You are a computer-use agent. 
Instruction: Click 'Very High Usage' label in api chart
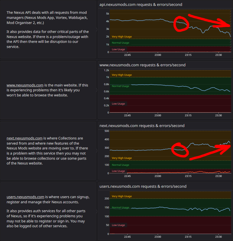point(122,36)
